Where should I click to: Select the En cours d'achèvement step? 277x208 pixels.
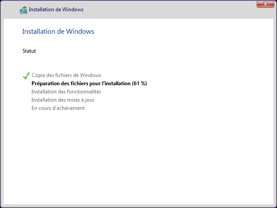58,108
